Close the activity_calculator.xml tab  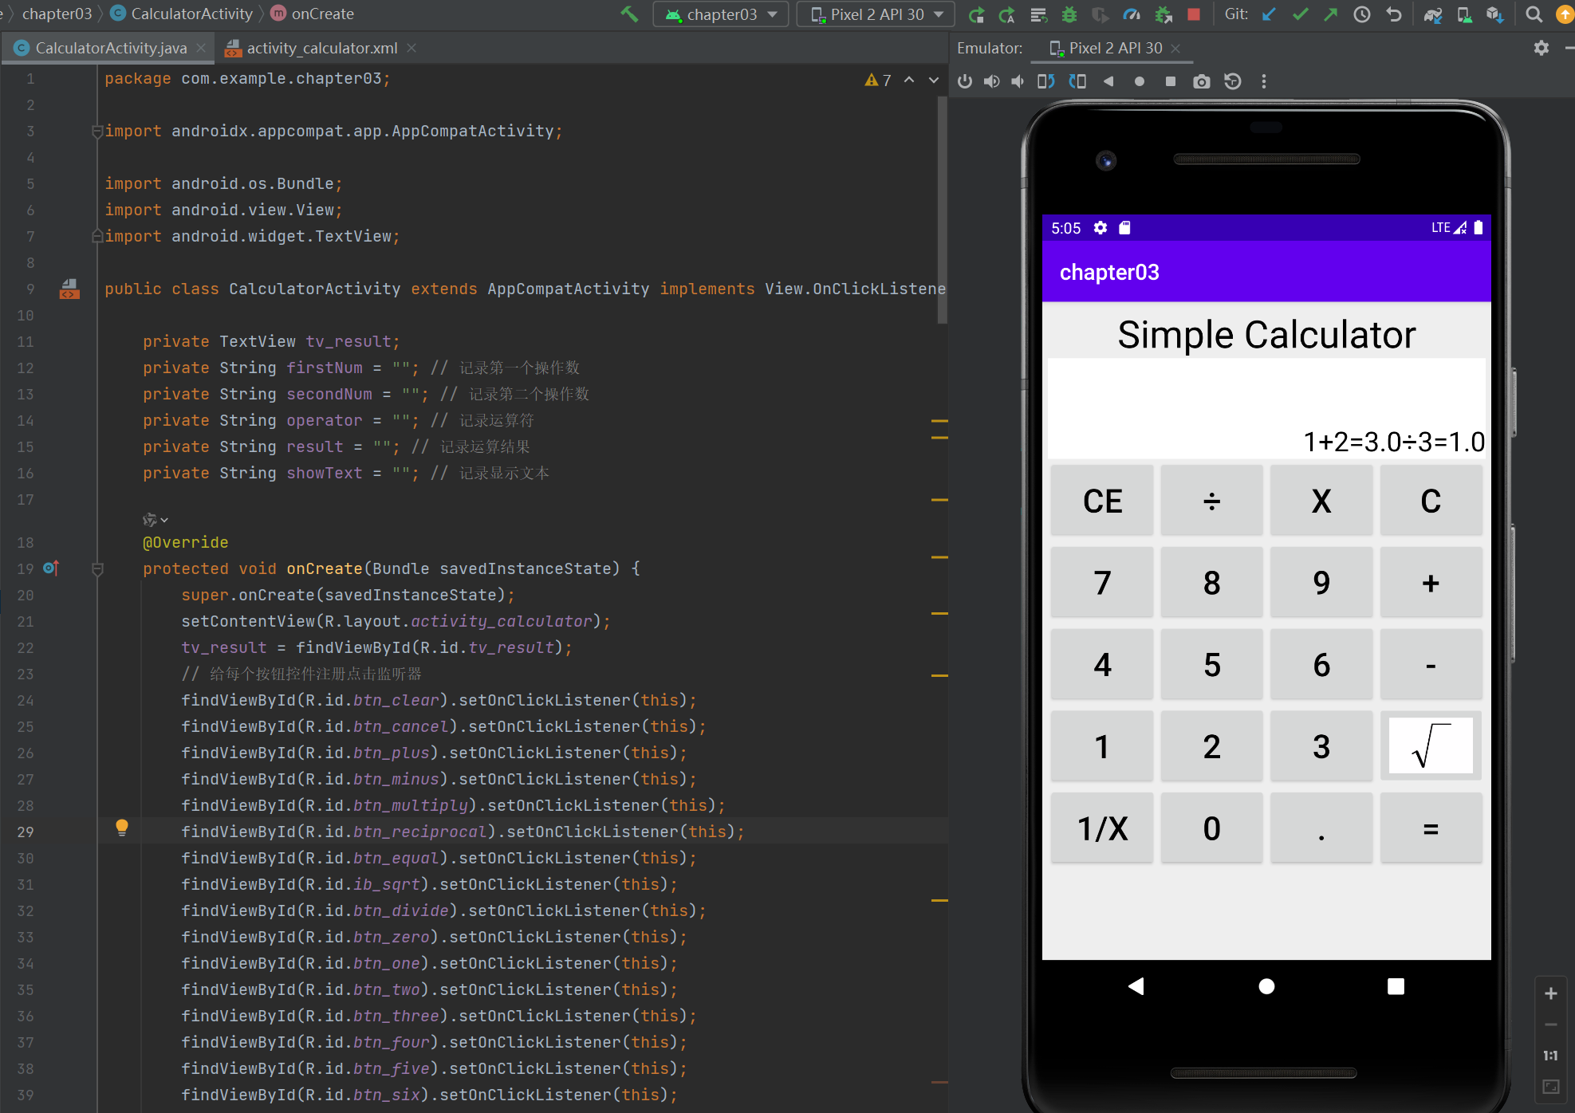(x=411, y=48)
